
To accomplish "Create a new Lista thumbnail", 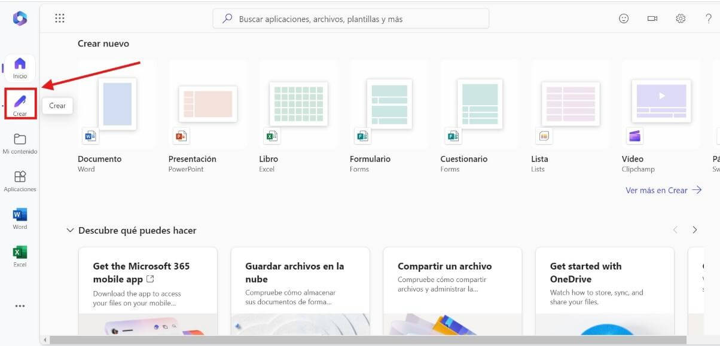I will 570,104.
